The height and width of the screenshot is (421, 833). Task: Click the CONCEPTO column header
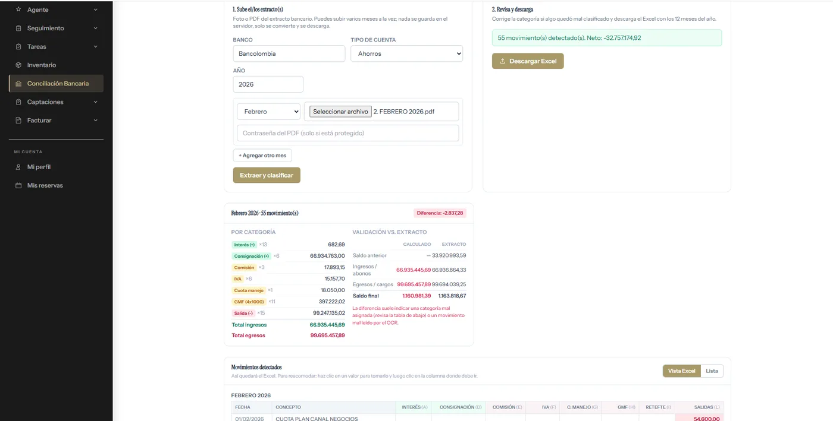pyautogui.click(x=333, y=407)
